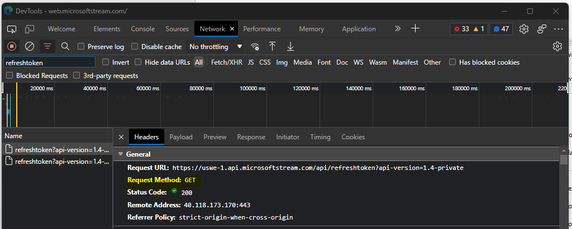The height and width of the screenshot is (229, 572).
Task: Open the customize DevTools ellipsis menu
Action: tap(559, 29)
